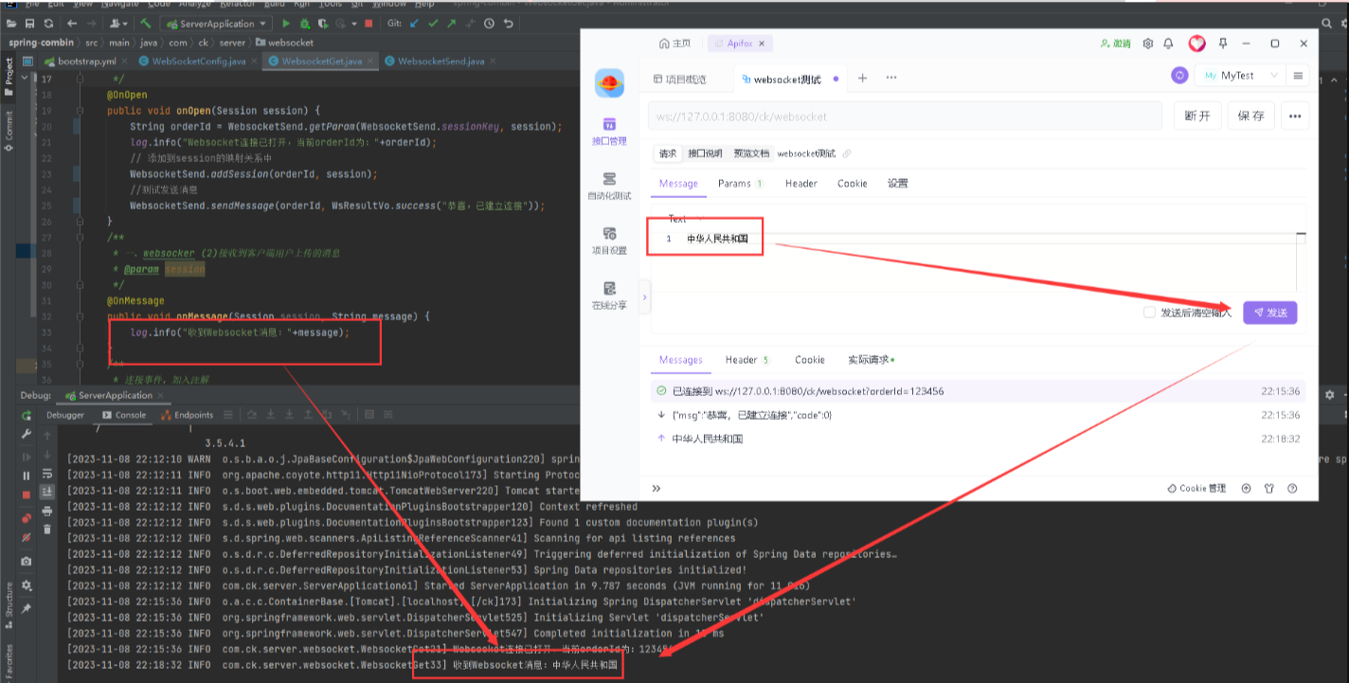Click the Apifox pin window icon
Viewport: 1349px width, 683px height.
(x=1223, y=44)
